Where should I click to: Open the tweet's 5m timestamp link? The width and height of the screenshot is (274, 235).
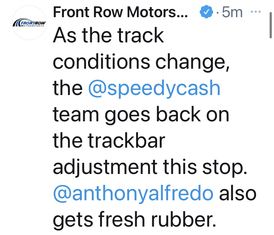coord(232,12)
